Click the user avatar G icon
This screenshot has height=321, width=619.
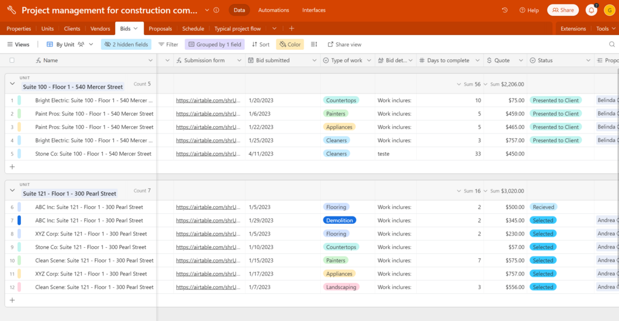point(610,10)
